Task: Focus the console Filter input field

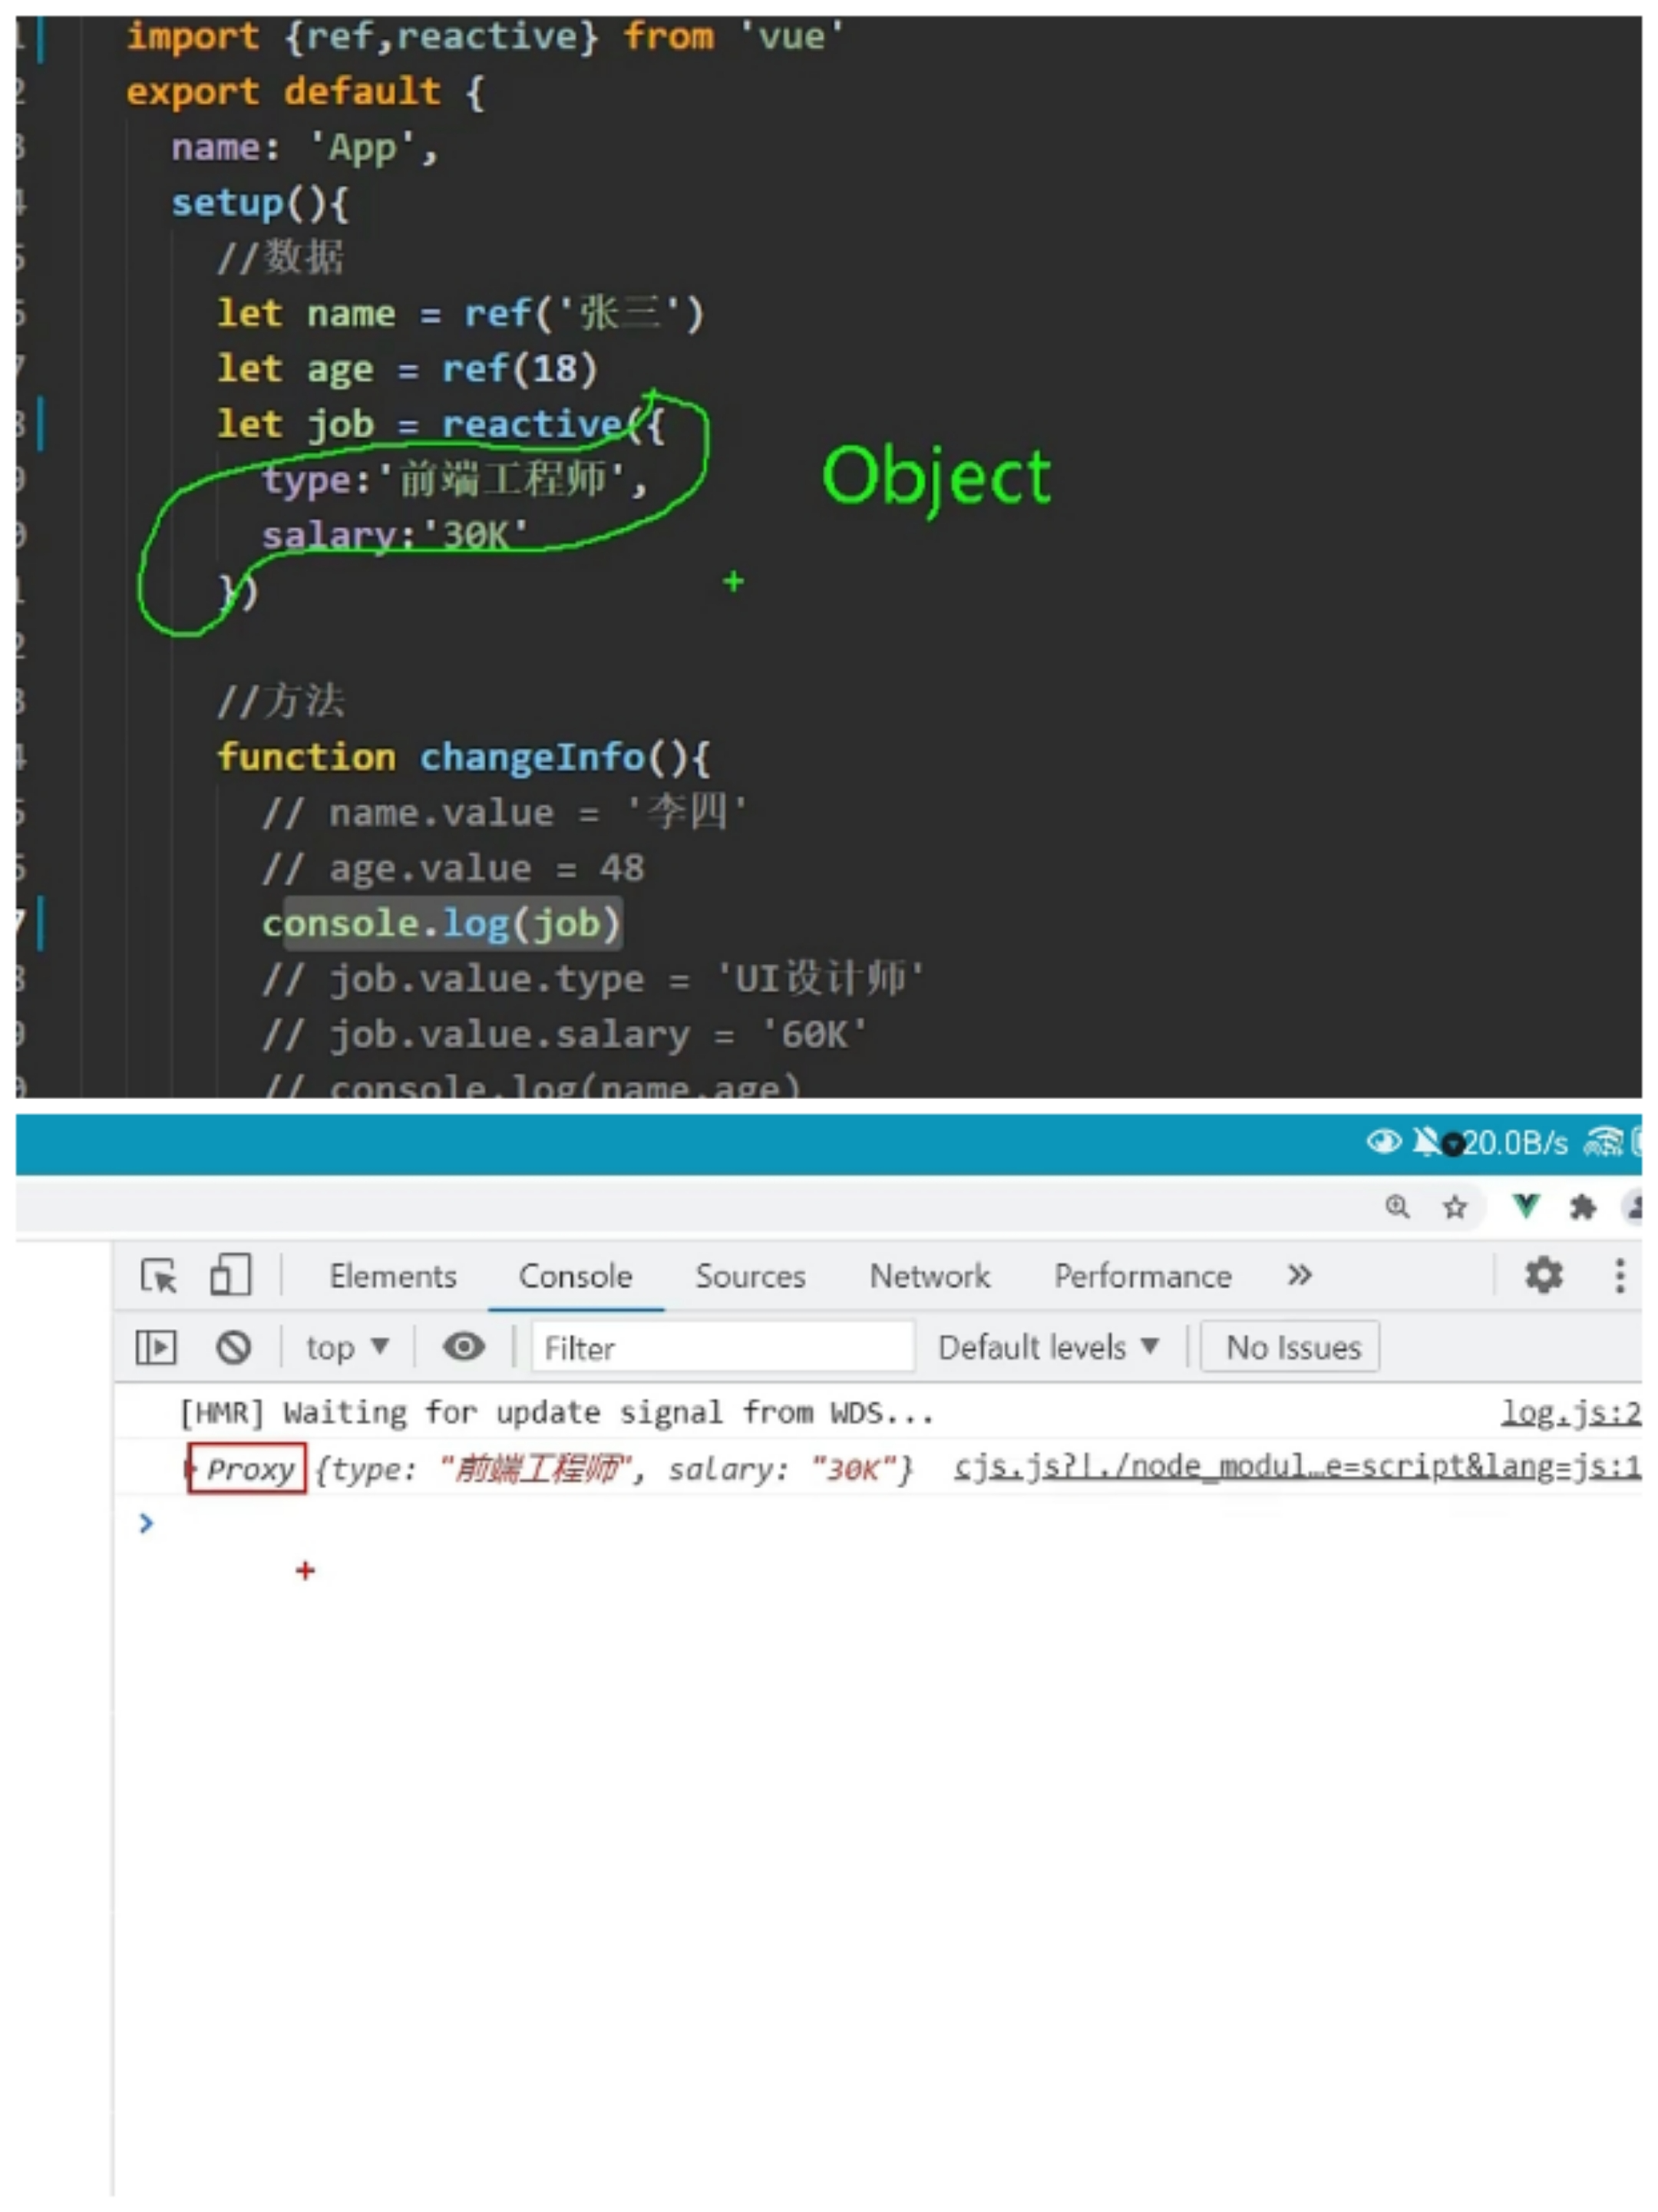Action: pos(722,1348)
